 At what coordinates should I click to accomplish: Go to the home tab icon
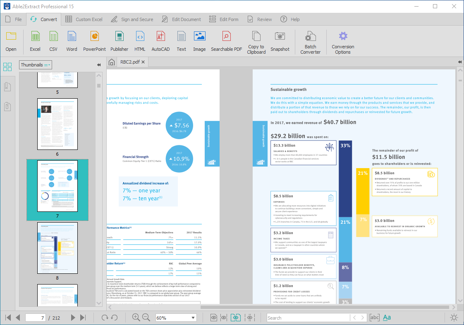pos(112,62)
